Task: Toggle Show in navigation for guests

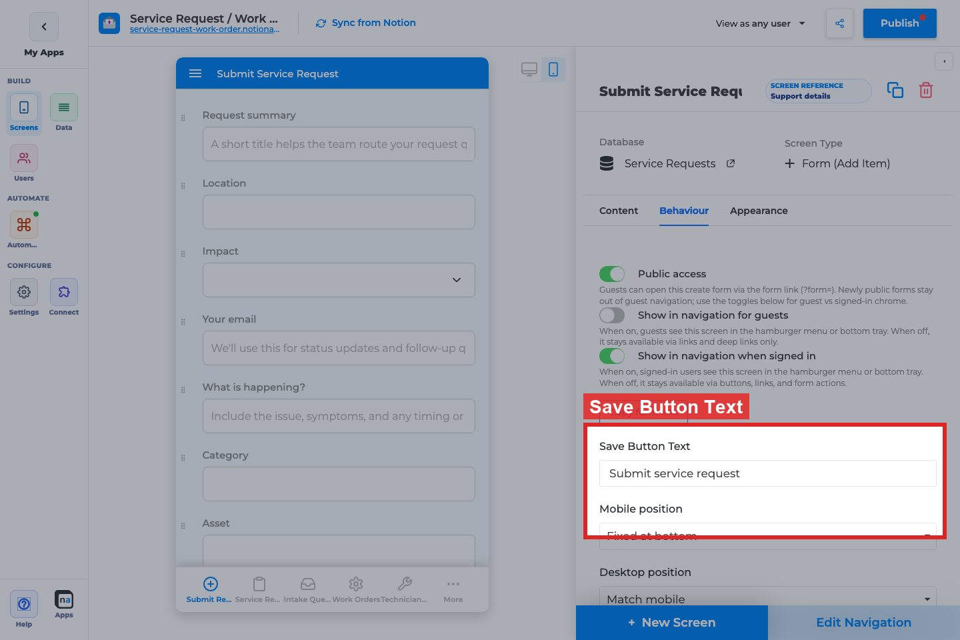Action: click(x=612, y=315)
